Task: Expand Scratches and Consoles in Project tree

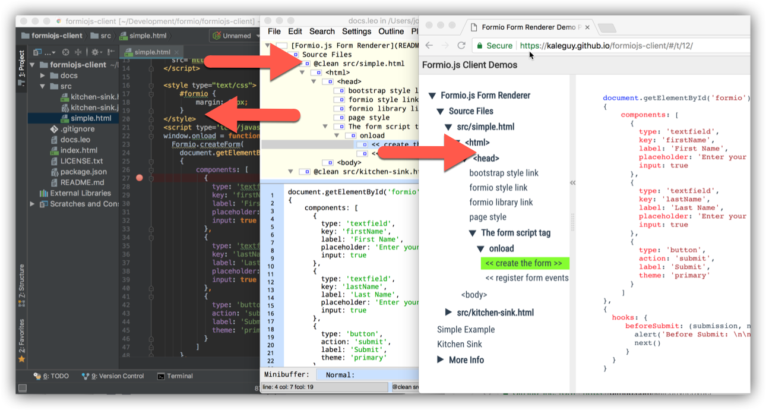Action: point(33,204)
